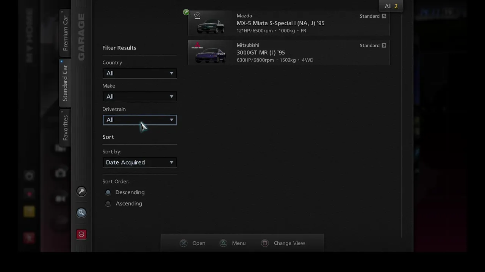The image size is (485, 272).
Task: Click the 4WD drivetrain label on Mitsubishi row
Action: (307, 60)
